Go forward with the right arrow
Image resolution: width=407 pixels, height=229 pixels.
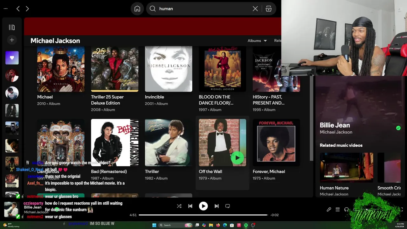click(x=27, y=9)
